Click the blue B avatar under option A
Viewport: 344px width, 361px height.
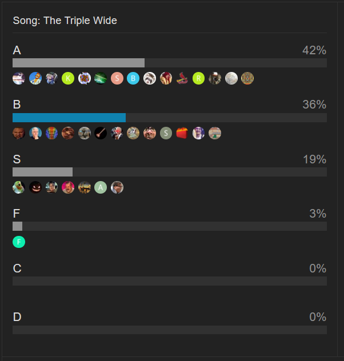133,78
